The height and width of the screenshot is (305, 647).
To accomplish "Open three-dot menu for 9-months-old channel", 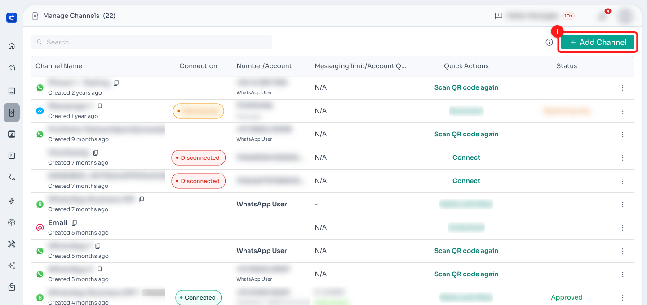I will tap(623, 135).
